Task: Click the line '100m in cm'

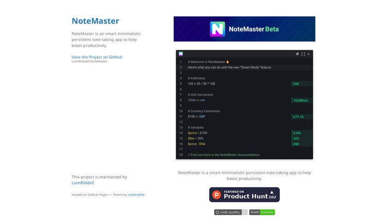Action: 196,100
